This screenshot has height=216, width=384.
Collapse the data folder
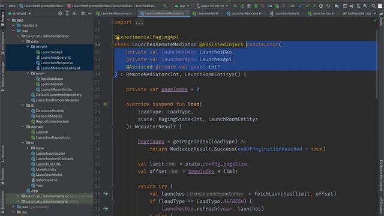tap(23, 41)
